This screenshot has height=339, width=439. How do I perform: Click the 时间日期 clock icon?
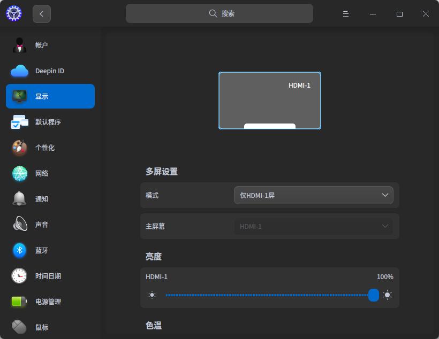(19, 276)
